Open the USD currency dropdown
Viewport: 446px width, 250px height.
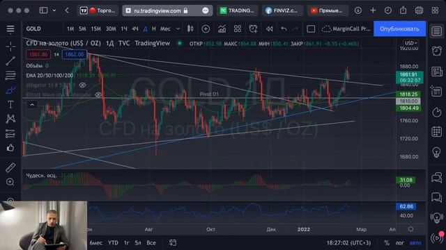pyautogui.click(x=411, y=43)
